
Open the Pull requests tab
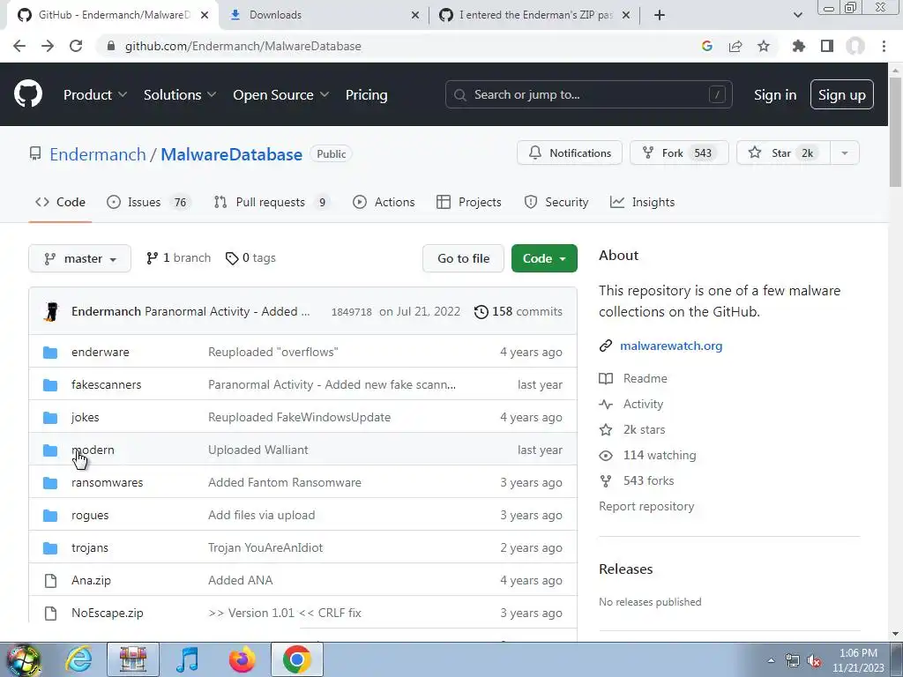click(x=272, y=202)
